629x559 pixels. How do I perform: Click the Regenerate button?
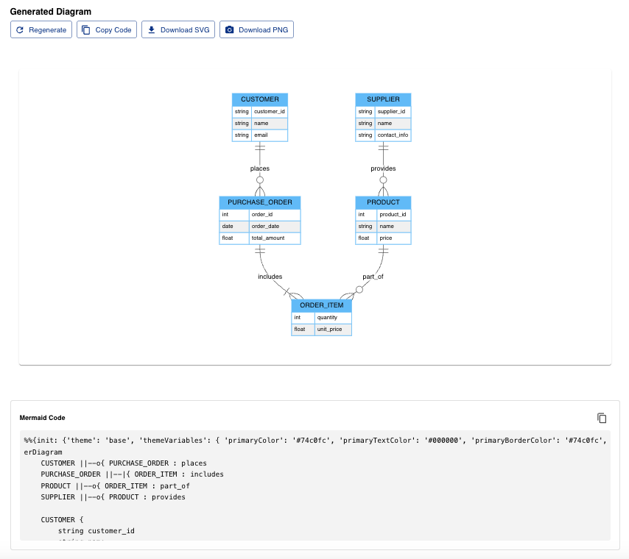pos(41,29)
